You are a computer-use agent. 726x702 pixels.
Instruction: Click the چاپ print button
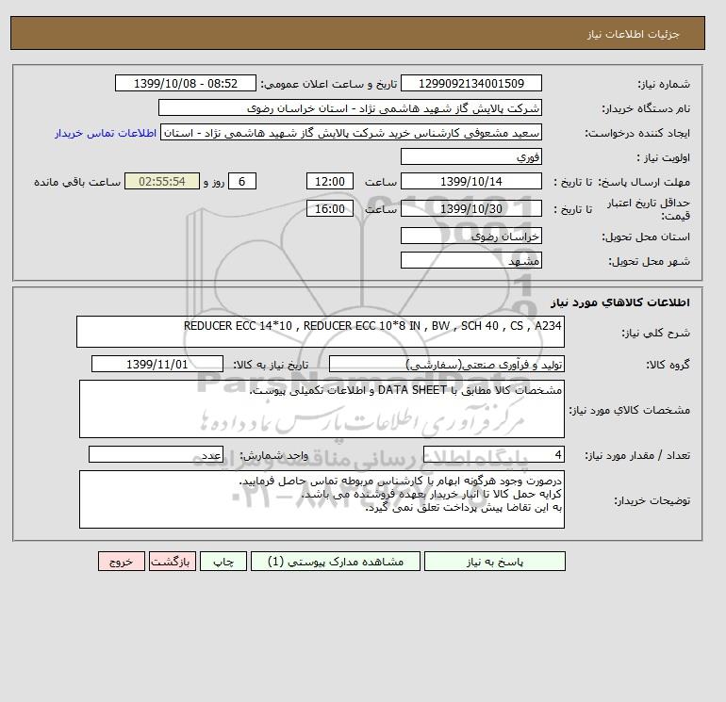(223, 562)
